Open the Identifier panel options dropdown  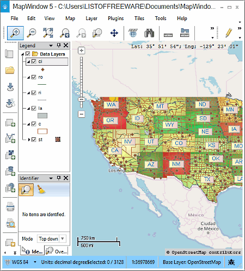51,178
